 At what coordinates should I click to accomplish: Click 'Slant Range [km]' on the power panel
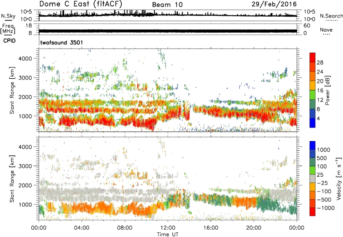12,90
